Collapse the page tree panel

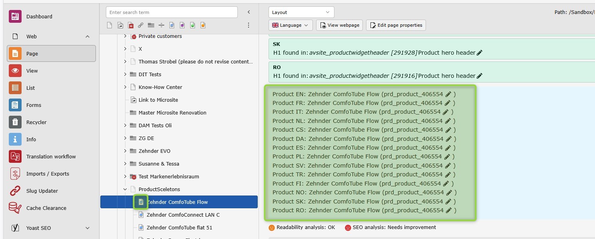click(x=249, y=12)
